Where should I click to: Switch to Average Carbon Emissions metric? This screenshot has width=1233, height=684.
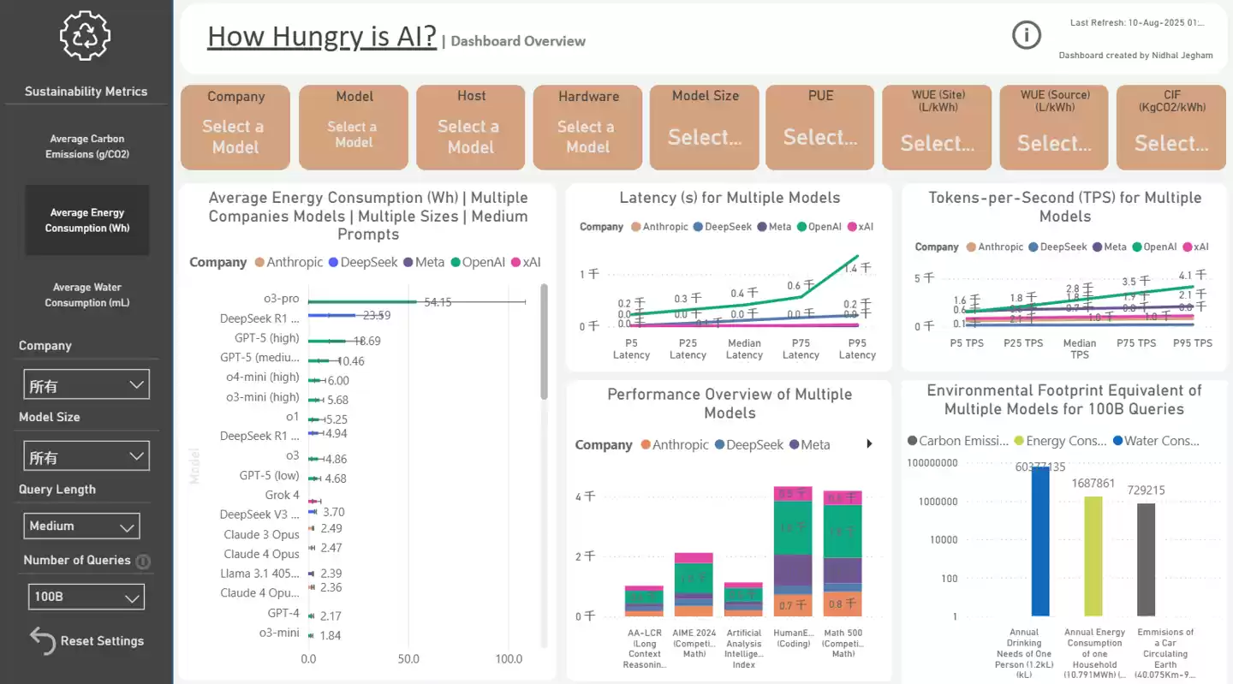coord(86,146)
